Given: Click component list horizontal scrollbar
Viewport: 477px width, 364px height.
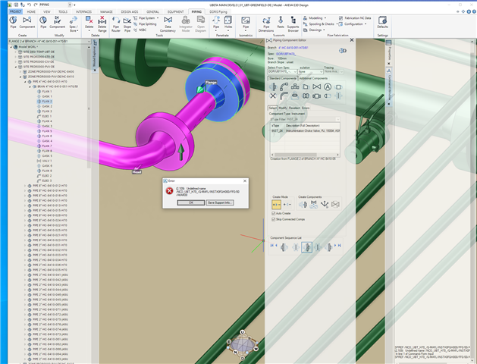Looking at the screenshot, I should pyautogui.click(x=305, y=155).
